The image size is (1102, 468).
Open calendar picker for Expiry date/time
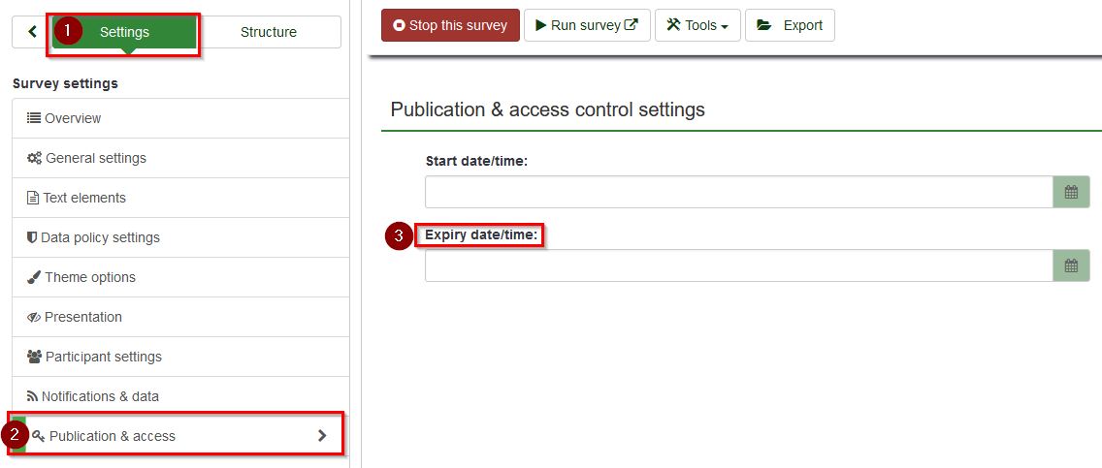[1071, 265]
